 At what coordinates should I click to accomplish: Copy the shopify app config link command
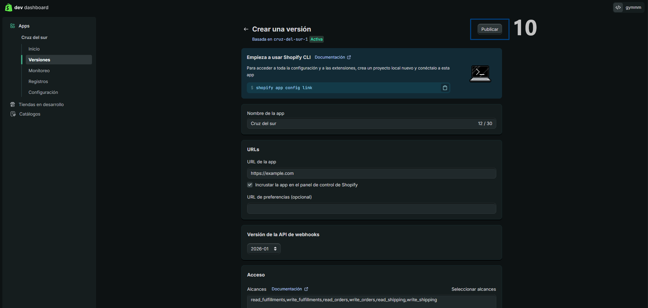click(x=445, y=88)
